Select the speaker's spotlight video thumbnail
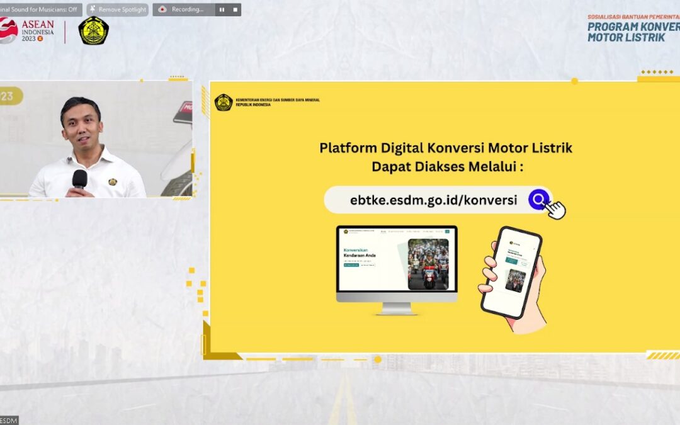This screenshot has width=680, height=425. pos(96,139)
